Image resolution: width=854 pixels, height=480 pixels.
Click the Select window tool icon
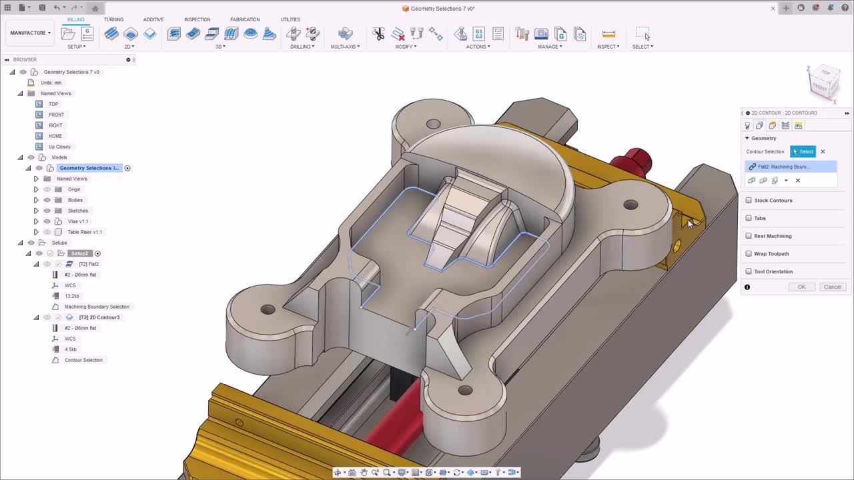tap(643, 33)
